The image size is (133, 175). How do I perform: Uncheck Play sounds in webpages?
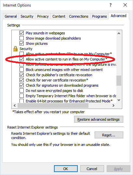tap(21, 33)
